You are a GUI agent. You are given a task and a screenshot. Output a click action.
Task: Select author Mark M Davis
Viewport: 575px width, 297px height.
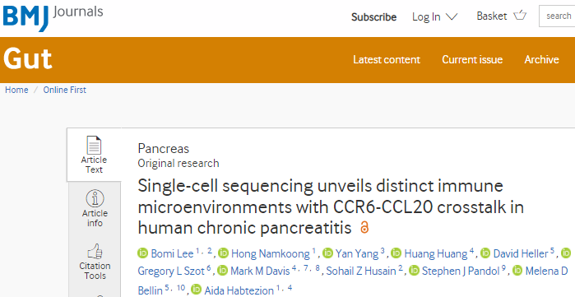260,271
